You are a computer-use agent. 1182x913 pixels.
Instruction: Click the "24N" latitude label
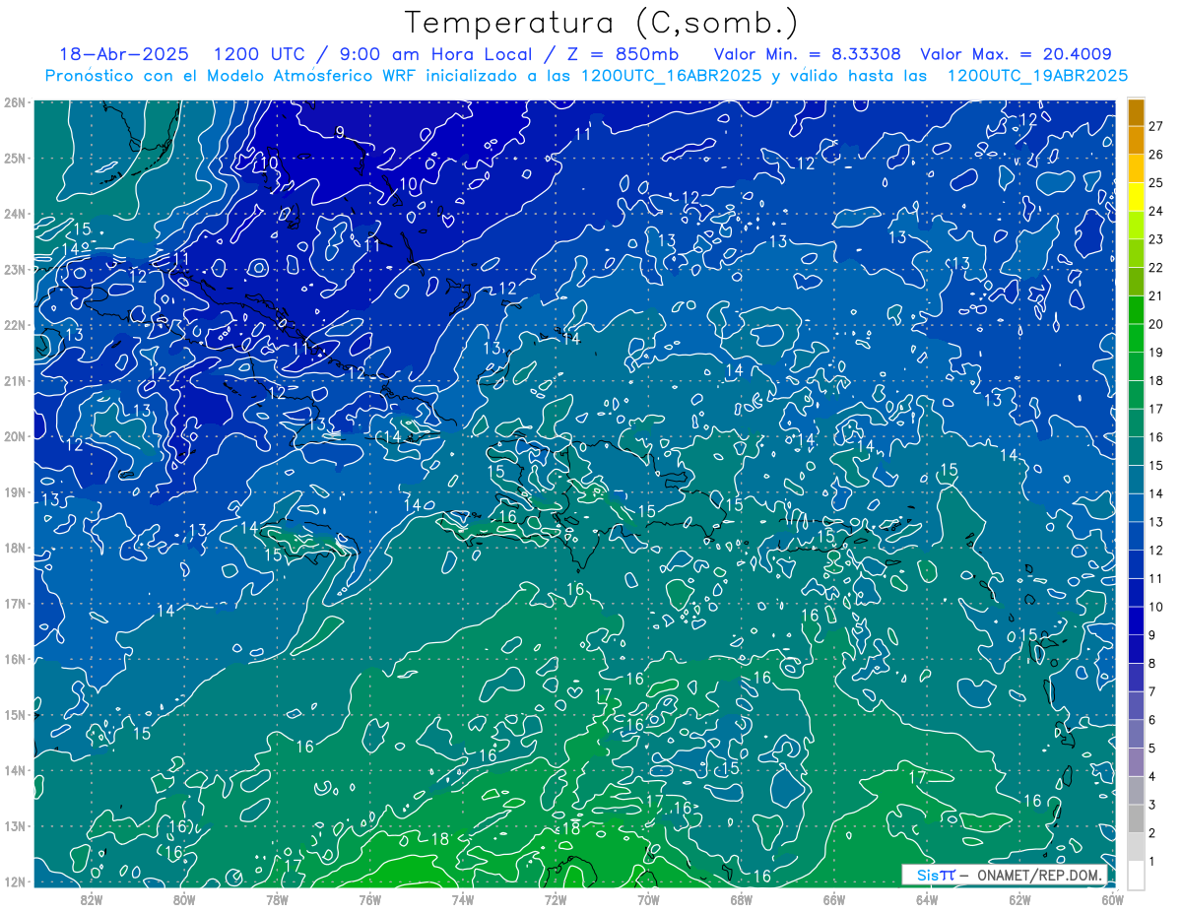click(15, 214)
